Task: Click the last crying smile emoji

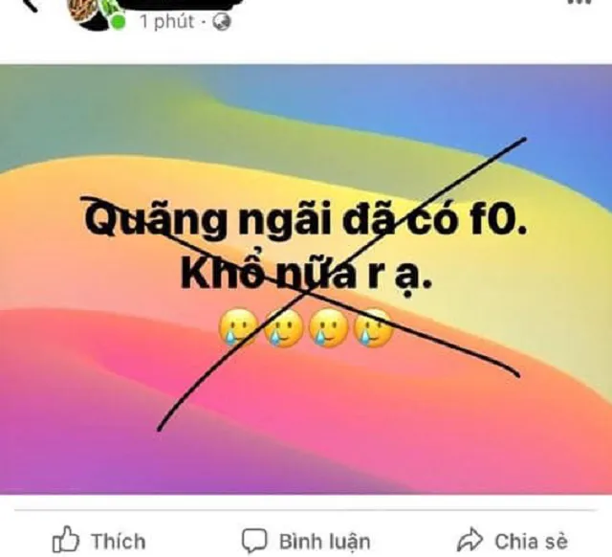Action: tap(373, 328)
